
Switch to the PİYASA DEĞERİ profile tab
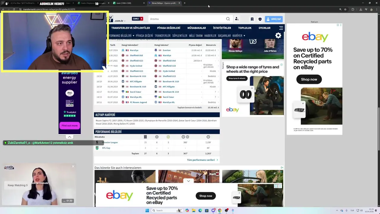144,36
